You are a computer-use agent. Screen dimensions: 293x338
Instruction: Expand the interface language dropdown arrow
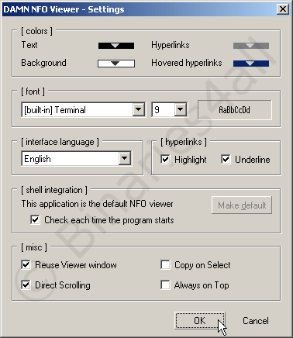coord(125,158)
